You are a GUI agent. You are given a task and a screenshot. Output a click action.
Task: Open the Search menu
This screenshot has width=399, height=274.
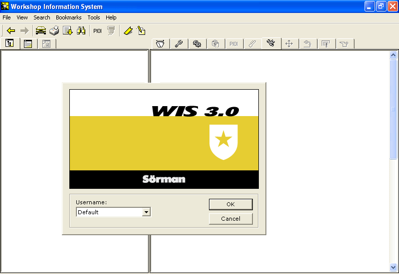42,17
